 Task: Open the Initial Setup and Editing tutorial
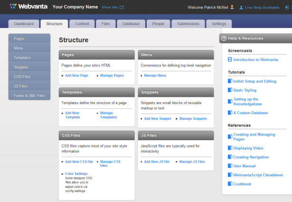coord(255,81)
